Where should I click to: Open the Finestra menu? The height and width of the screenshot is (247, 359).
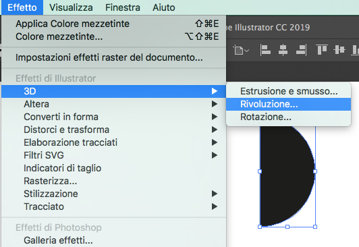[x=123, y=7]
